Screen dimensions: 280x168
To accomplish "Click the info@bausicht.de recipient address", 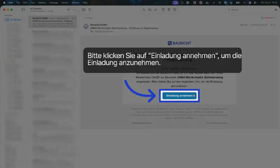I will tap(104, 32).
